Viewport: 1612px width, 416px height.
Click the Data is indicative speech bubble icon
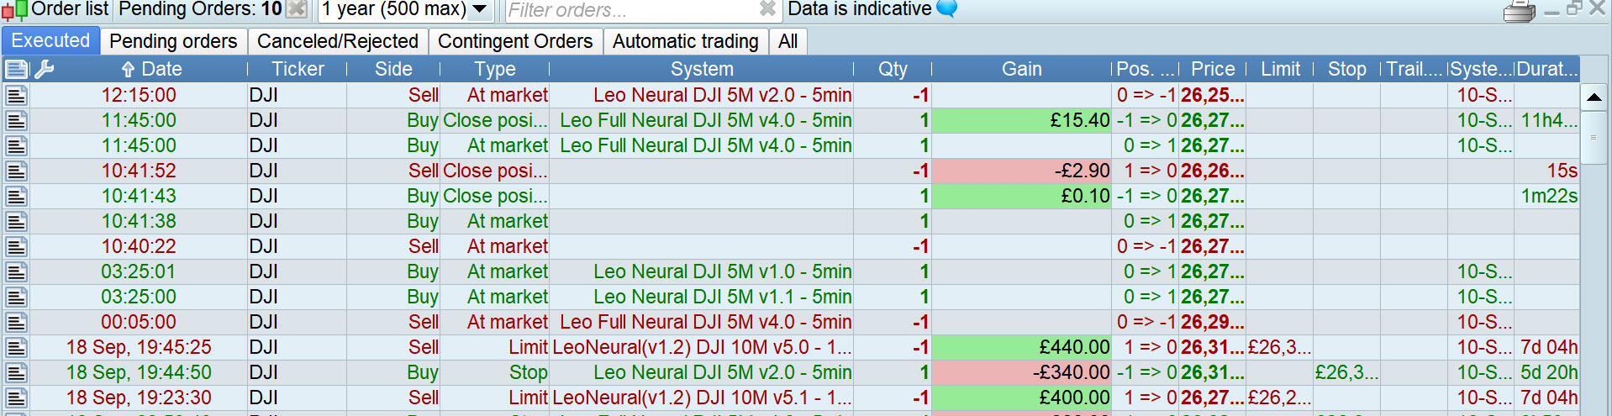947,9
